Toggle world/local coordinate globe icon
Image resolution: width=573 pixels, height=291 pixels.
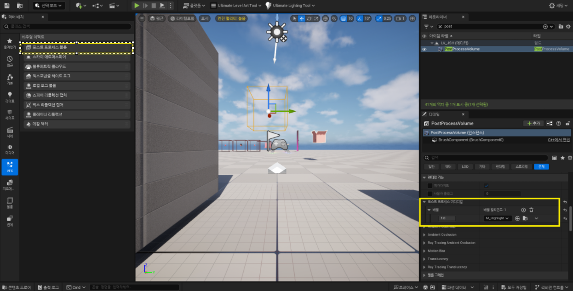click(x=326, y=18)
